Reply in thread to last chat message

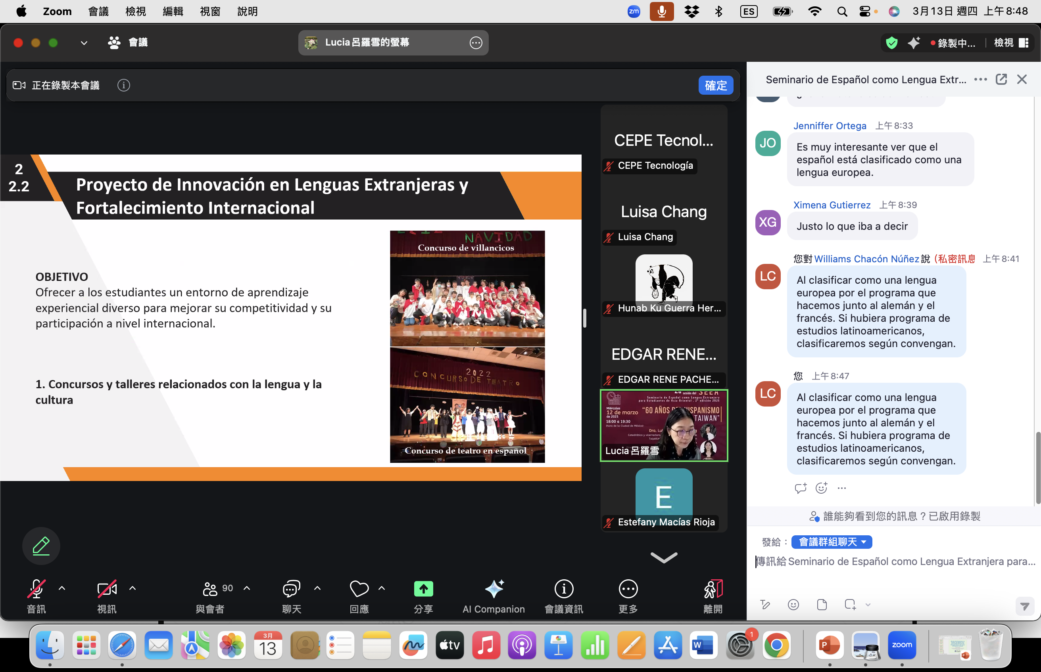point(800,488)
